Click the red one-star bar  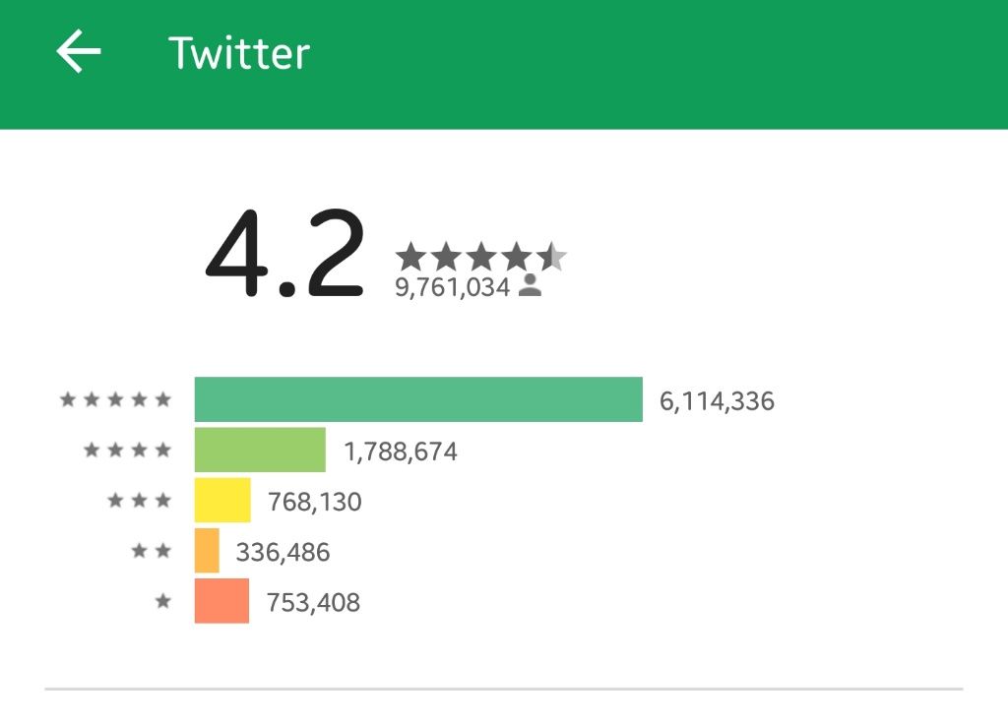[221, 601]
